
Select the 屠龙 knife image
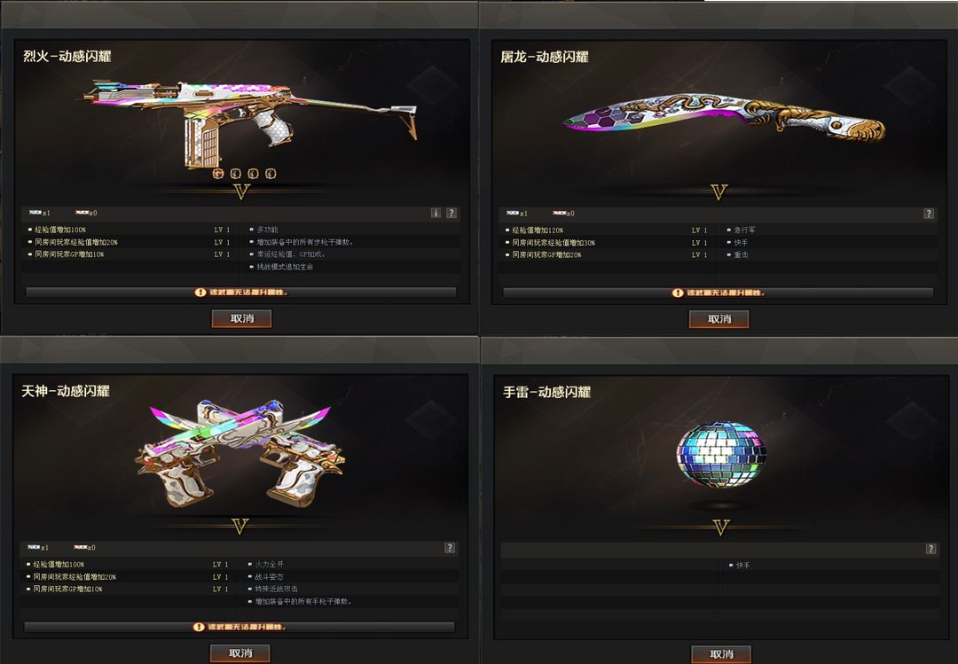click(x=724, y=119)
